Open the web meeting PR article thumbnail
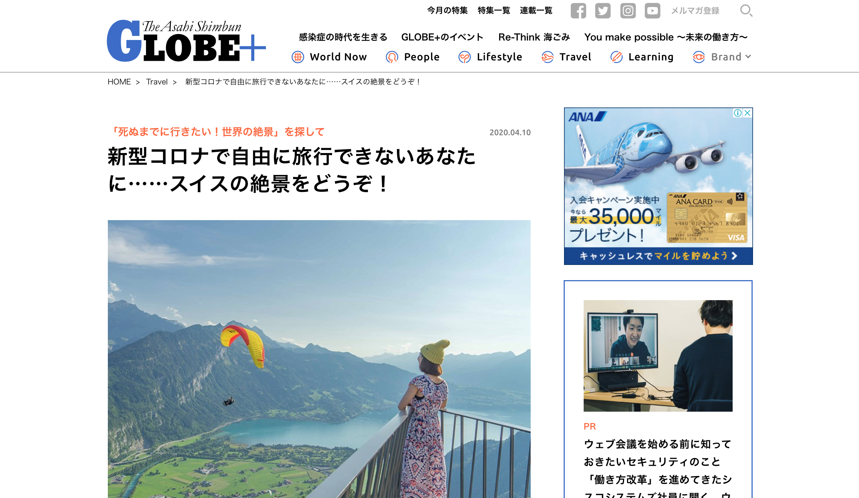 (658, 356)
